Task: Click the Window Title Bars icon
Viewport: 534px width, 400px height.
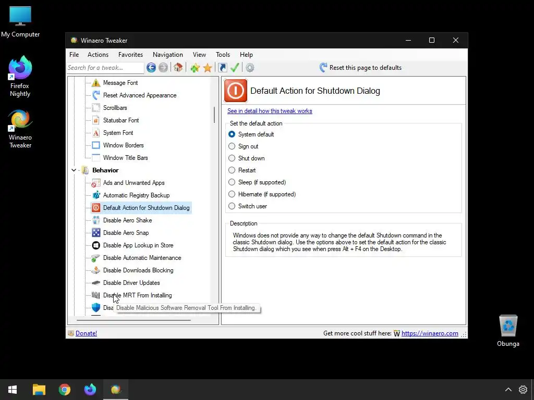Action: [x=96, y=158]
